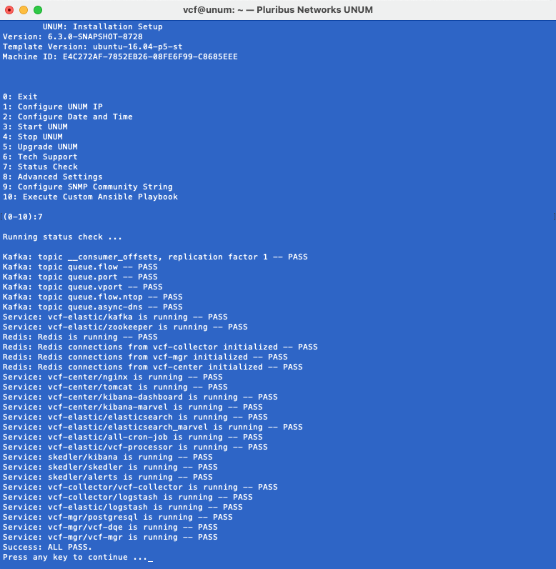Click the 'Press any key to continue' prompt
556x569 pixels.
(x=75, y=557)
